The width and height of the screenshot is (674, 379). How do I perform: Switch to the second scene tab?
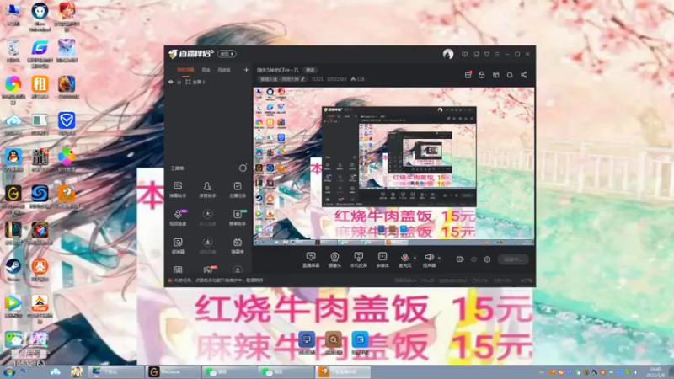[206, 70]
